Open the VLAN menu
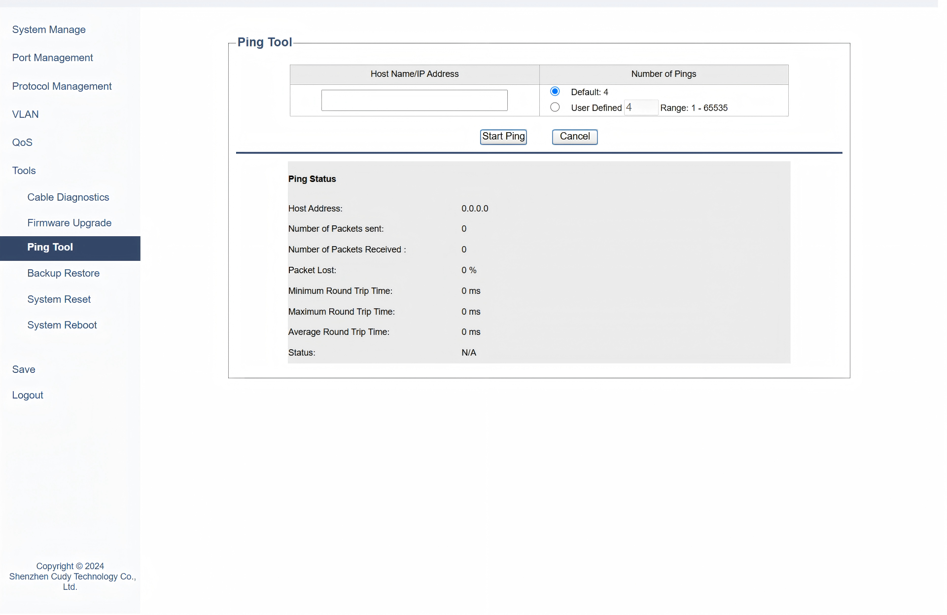The width and height of the screenshot is (947, 615). (25, 114)
